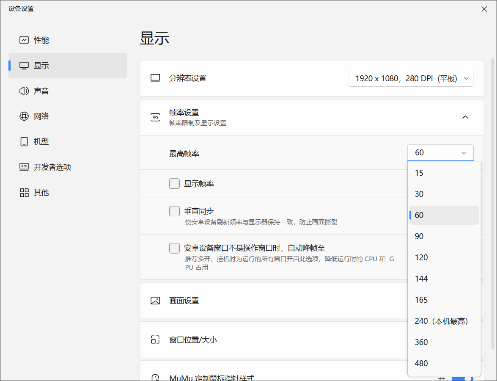
Task: Open the 其他 other settings section
Action: pyautogui.click(x=68, y=192)
